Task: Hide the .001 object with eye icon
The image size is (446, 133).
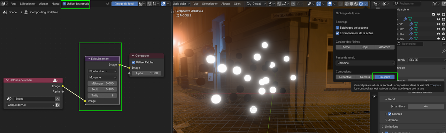Action: click(x=438, y=24)
